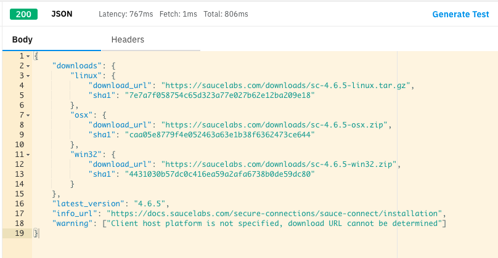This screenshot has width=498, height=258.
Task: Click the Generate Test link
Action: pos(461,14)
